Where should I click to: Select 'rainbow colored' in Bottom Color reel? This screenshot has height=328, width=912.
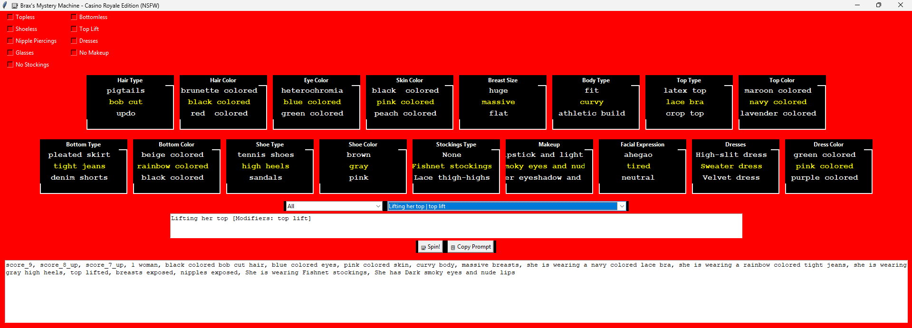pos(172,166)
